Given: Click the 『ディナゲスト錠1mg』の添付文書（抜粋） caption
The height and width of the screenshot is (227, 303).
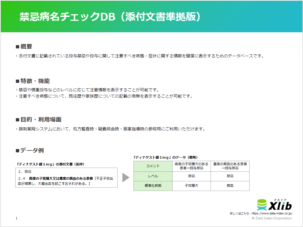Looking at the screenshot, I should pyautogui.click(x=50, y=164).
